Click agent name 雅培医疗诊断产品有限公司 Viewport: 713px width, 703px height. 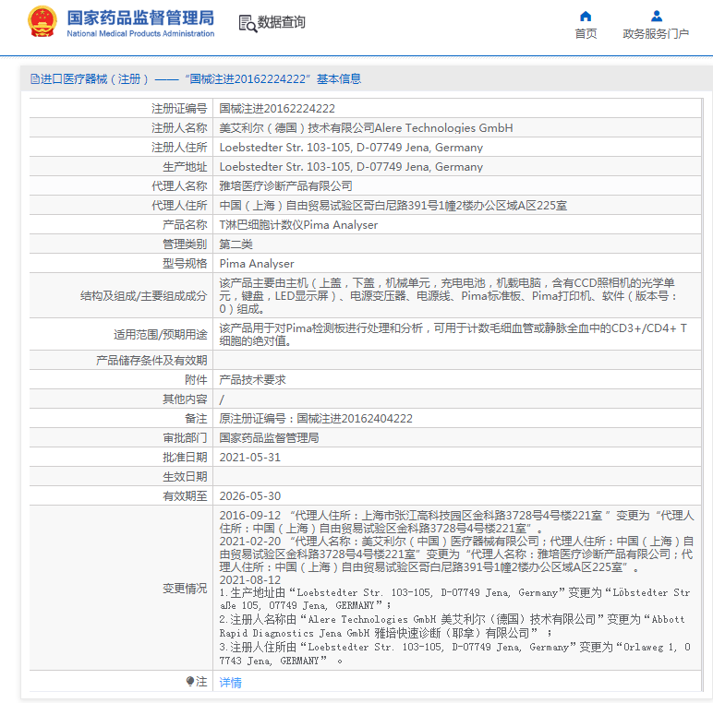286,186
